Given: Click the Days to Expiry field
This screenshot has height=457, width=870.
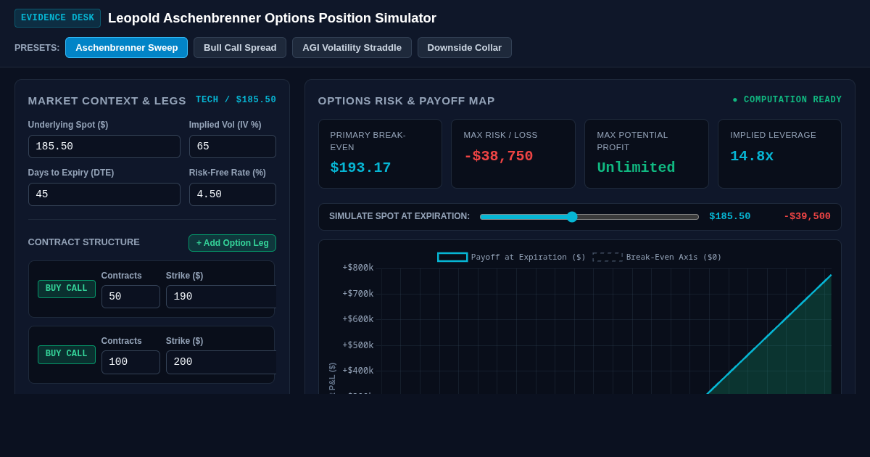Looking at the screenshot, I should (104, 194).
